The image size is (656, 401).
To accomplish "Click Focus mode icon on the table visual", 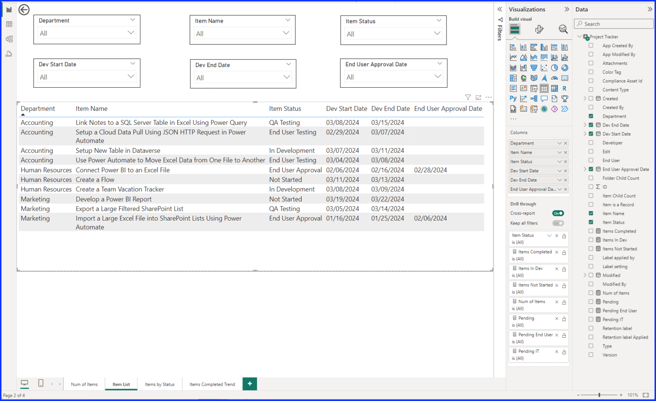I will [x=478, y=97].
